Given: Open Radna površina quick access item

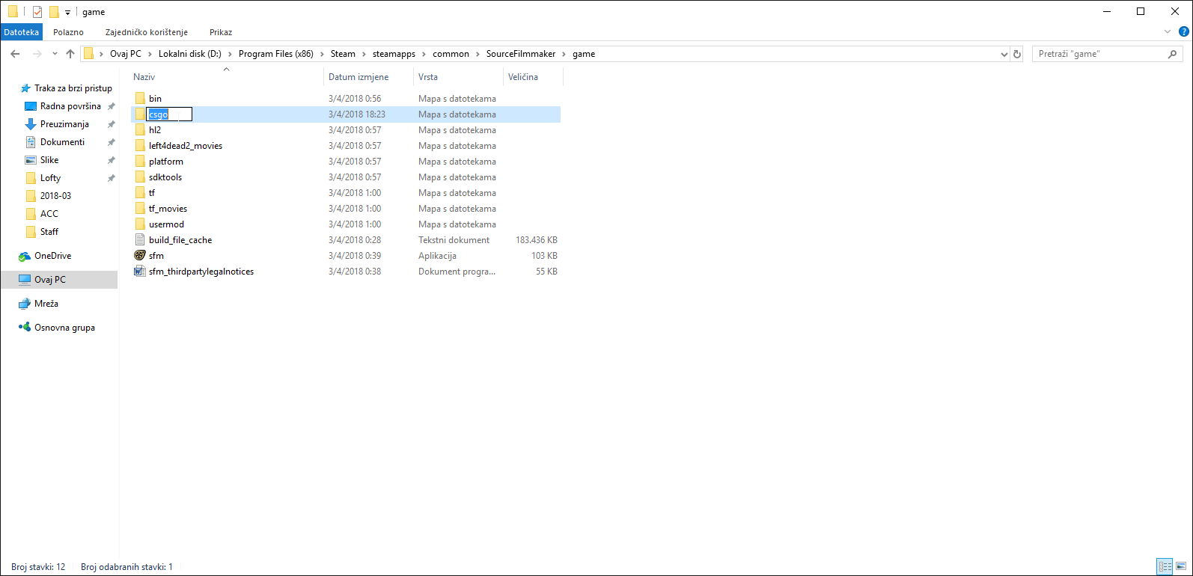Looking at the screenshot, I should pyautogui.click(x=70, y=106).
